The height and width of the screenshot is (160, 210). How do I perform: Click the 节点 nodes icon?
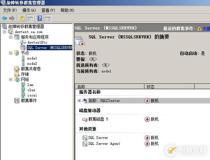(x=17, y=53)
